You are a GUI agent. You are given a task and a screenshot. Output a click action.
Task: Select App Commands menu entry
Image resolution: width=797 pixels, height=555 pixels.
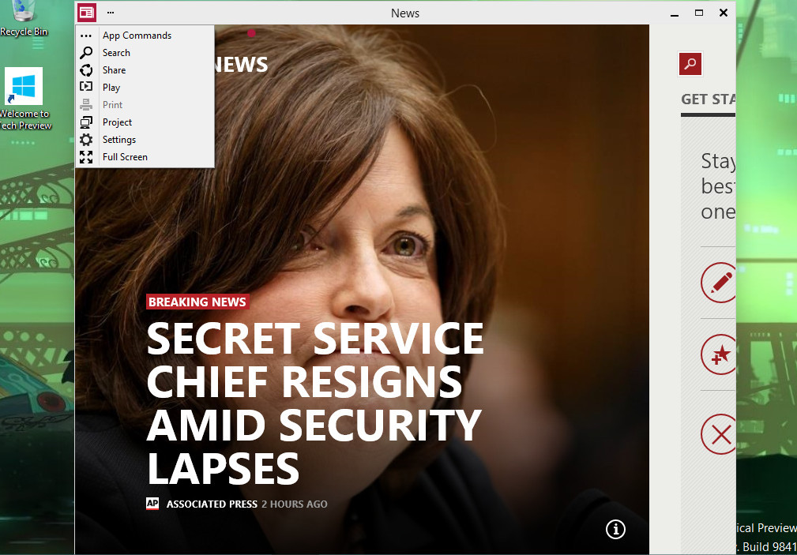[x=136, y=36]
